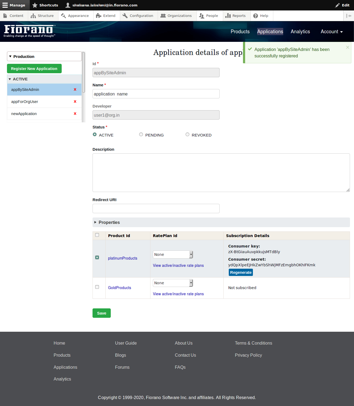Click the toolbar orientation toggle icon
The image size is (354, 406).
click(349, 16)
